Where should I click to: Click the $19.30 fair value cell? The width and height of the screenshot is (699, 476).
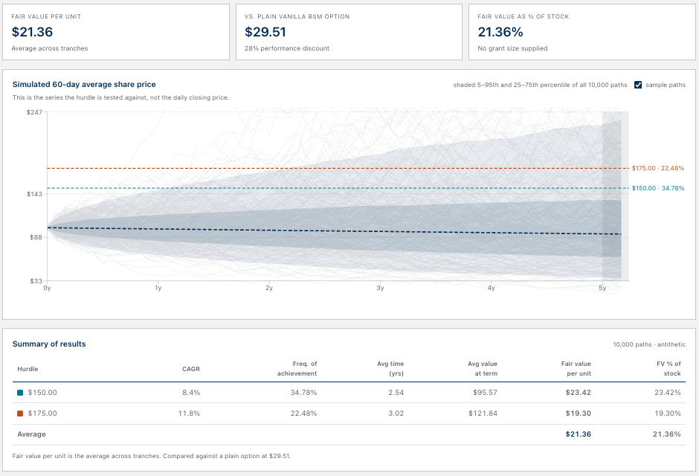579,414
